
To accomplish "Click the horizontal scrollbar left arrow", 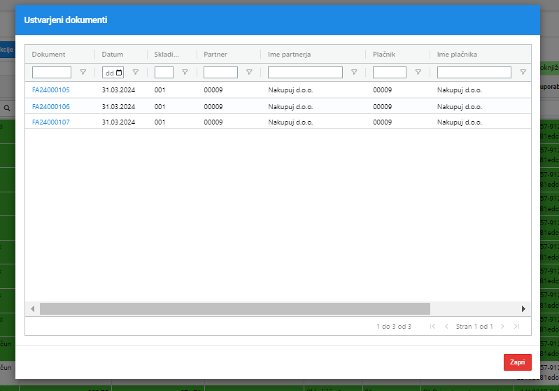I will tap(32, 308).
